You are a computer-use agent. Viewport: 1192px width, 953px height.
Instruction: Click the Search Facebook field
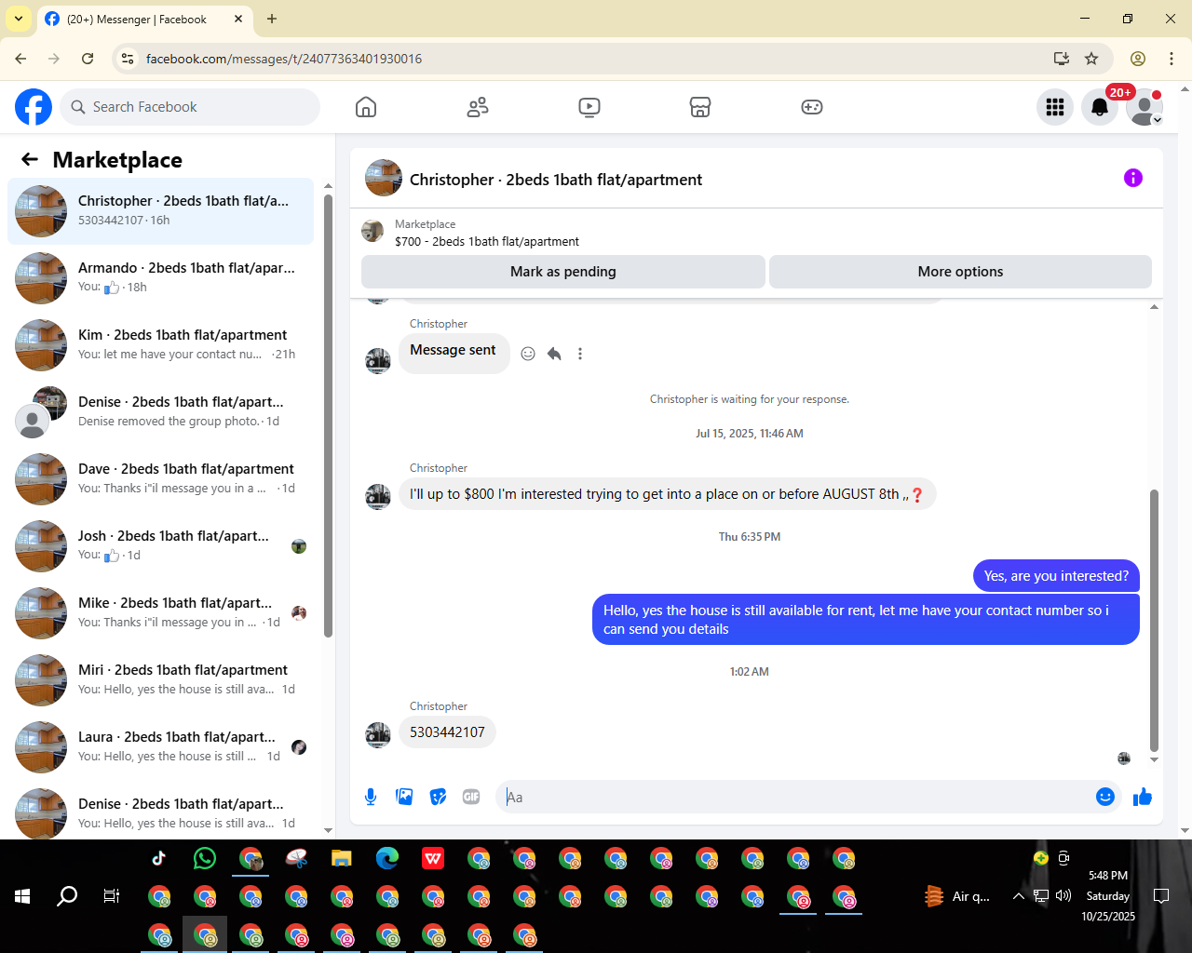(x=190, y=107)
